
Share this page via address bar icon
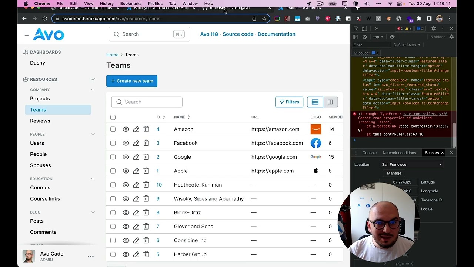(254, 19)
